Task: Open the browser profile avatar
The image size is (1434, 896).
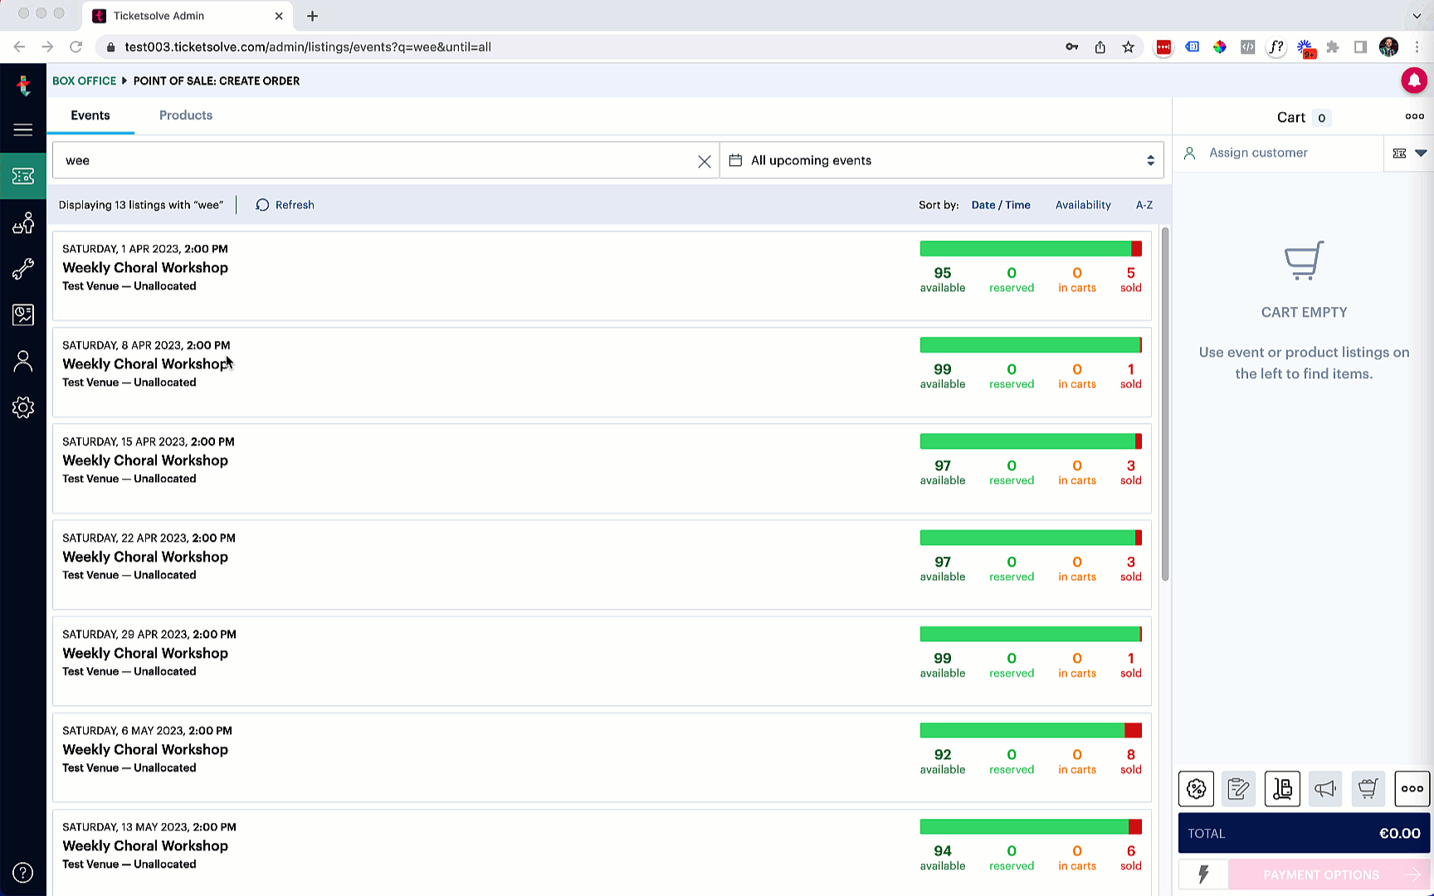Action: 1388,47
